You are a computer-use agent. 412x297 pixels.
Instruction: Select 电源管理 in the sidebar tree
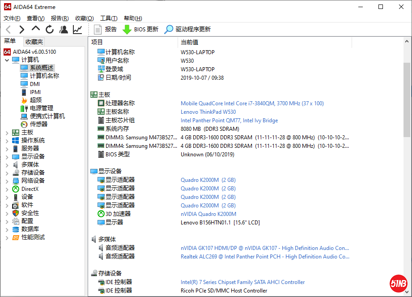pyautogui.click(x=41, y=108)
